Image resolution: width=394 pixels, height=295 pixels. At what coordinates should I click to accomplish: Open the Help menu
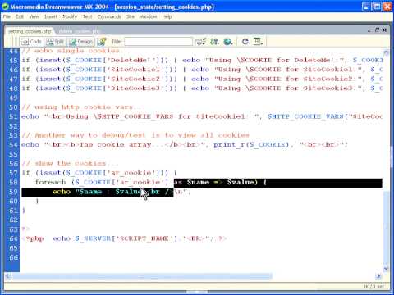click(167, 16)
